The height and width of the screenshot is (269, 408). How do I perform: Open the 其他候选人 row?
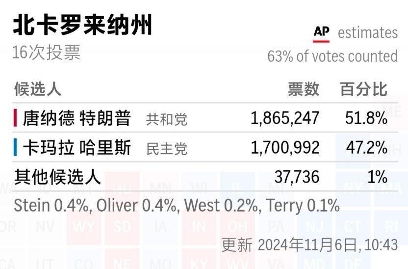point(205,177)
